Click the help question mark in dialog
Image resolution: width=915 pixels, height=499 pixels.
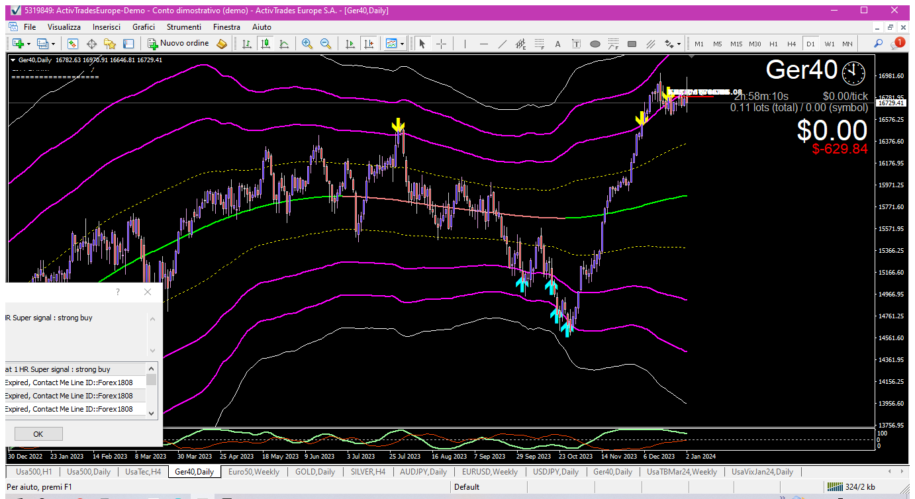(x=118, y=292)
